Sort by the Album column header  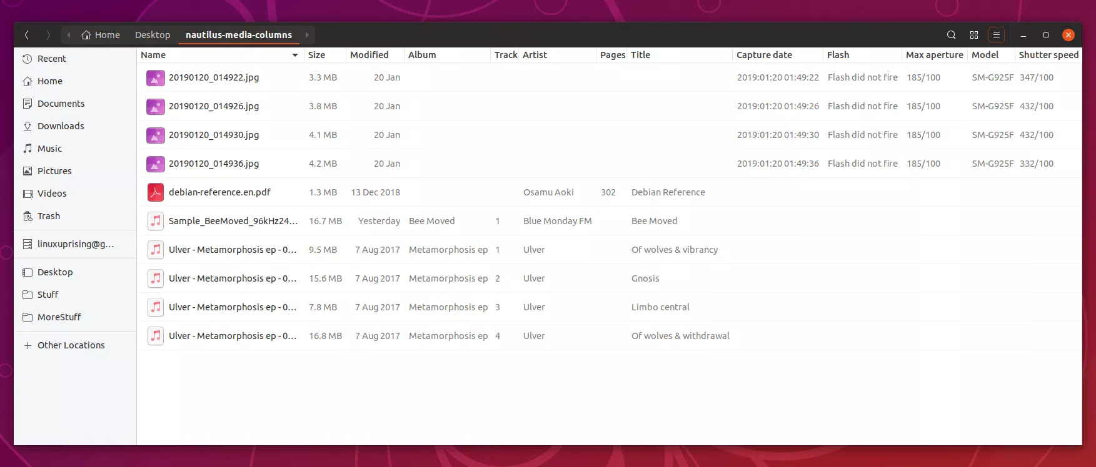[447, 55]
